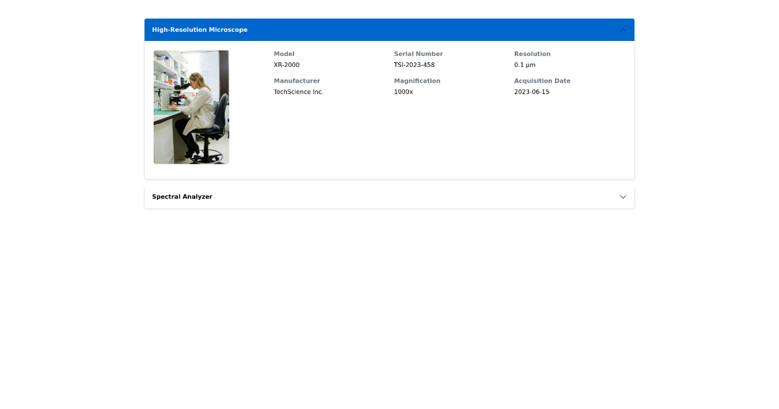Click the laboratory microscope photo

[191, 106]
